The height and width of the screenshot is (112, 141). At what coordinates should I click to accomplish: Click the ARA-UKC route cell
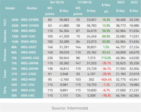[28, 95]
